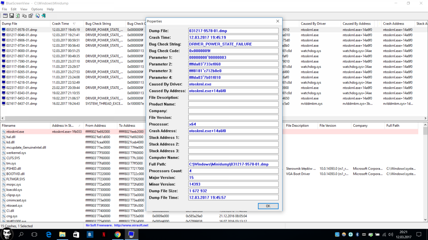This screenshot has width=428, height=240.
Task: Open the Options menu
Action: pos(37,9)
